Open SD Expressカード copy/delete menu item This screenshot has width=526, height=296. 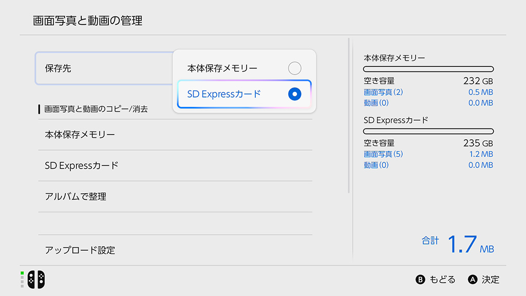click(x=175, y=165)
